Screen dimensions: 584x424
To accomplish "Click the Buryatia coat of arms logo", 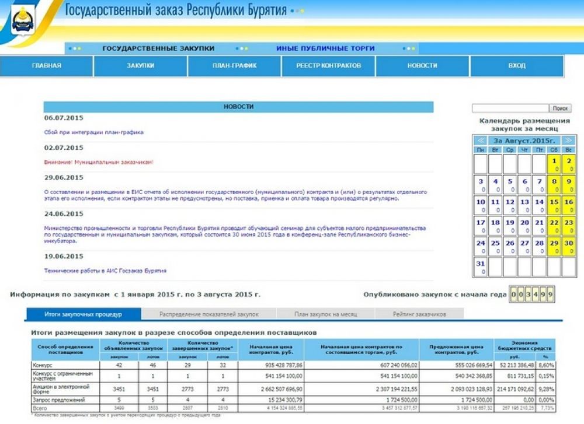I will click(x=23, y=20).
